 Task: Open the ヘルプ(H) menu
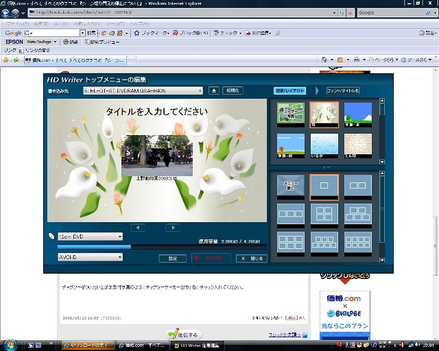(139, 24)
